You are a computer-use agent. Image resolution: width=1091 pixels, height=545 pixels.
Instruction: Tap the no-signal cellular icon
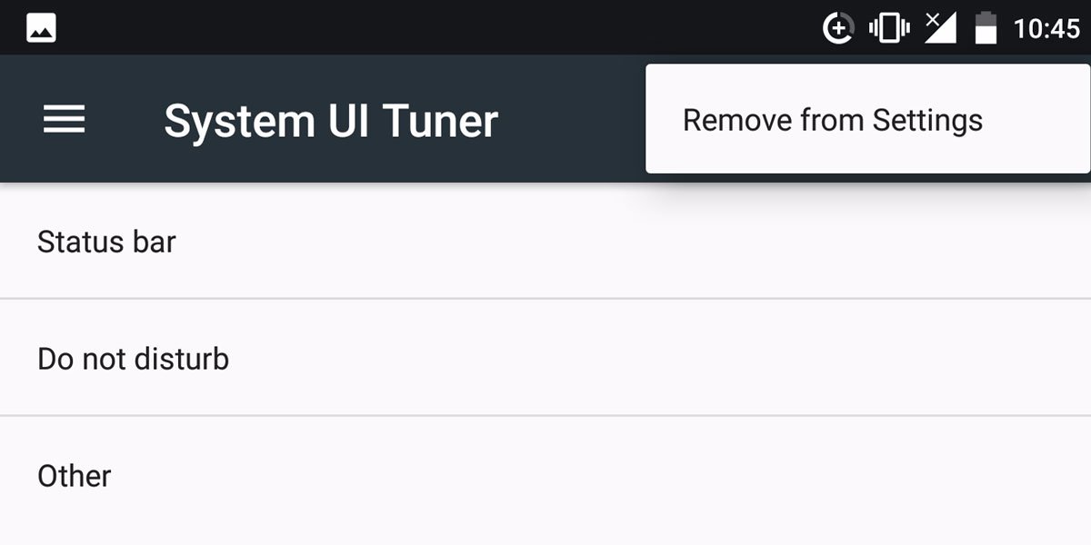[940, 28]
